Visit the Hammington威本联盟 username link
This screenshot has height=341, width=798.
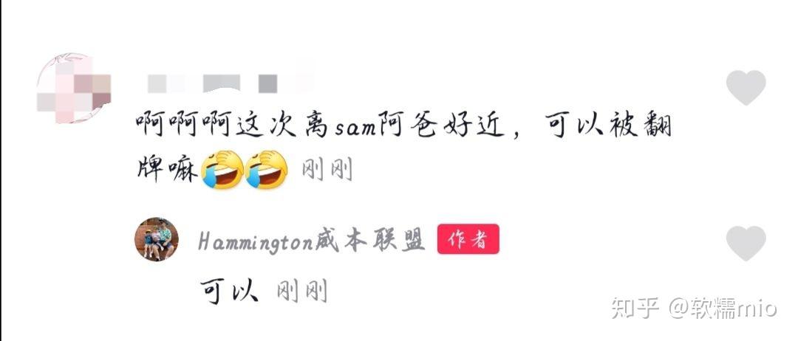tap(312, 240)
